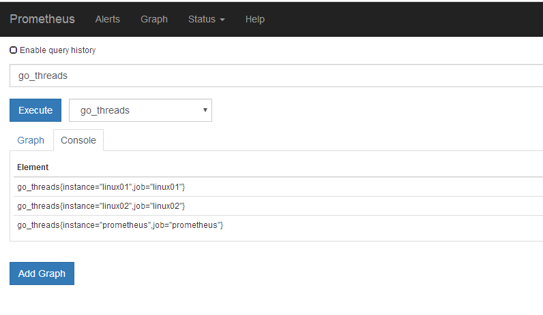Switch to the Graph tab

coord(31,140)
